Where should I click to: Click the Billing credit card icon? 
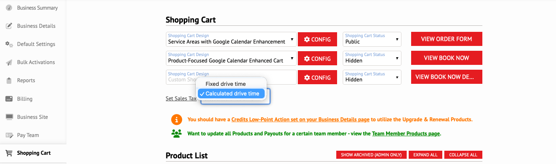click(9, 99)
